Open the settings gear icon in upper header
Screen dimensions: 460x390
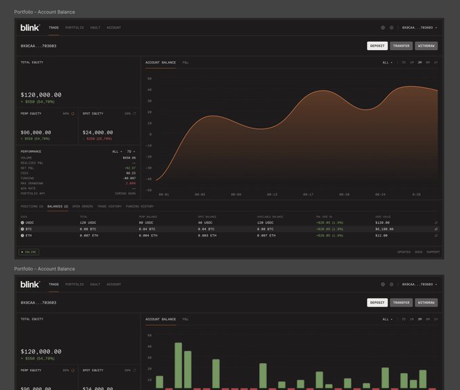click(392, 28)
